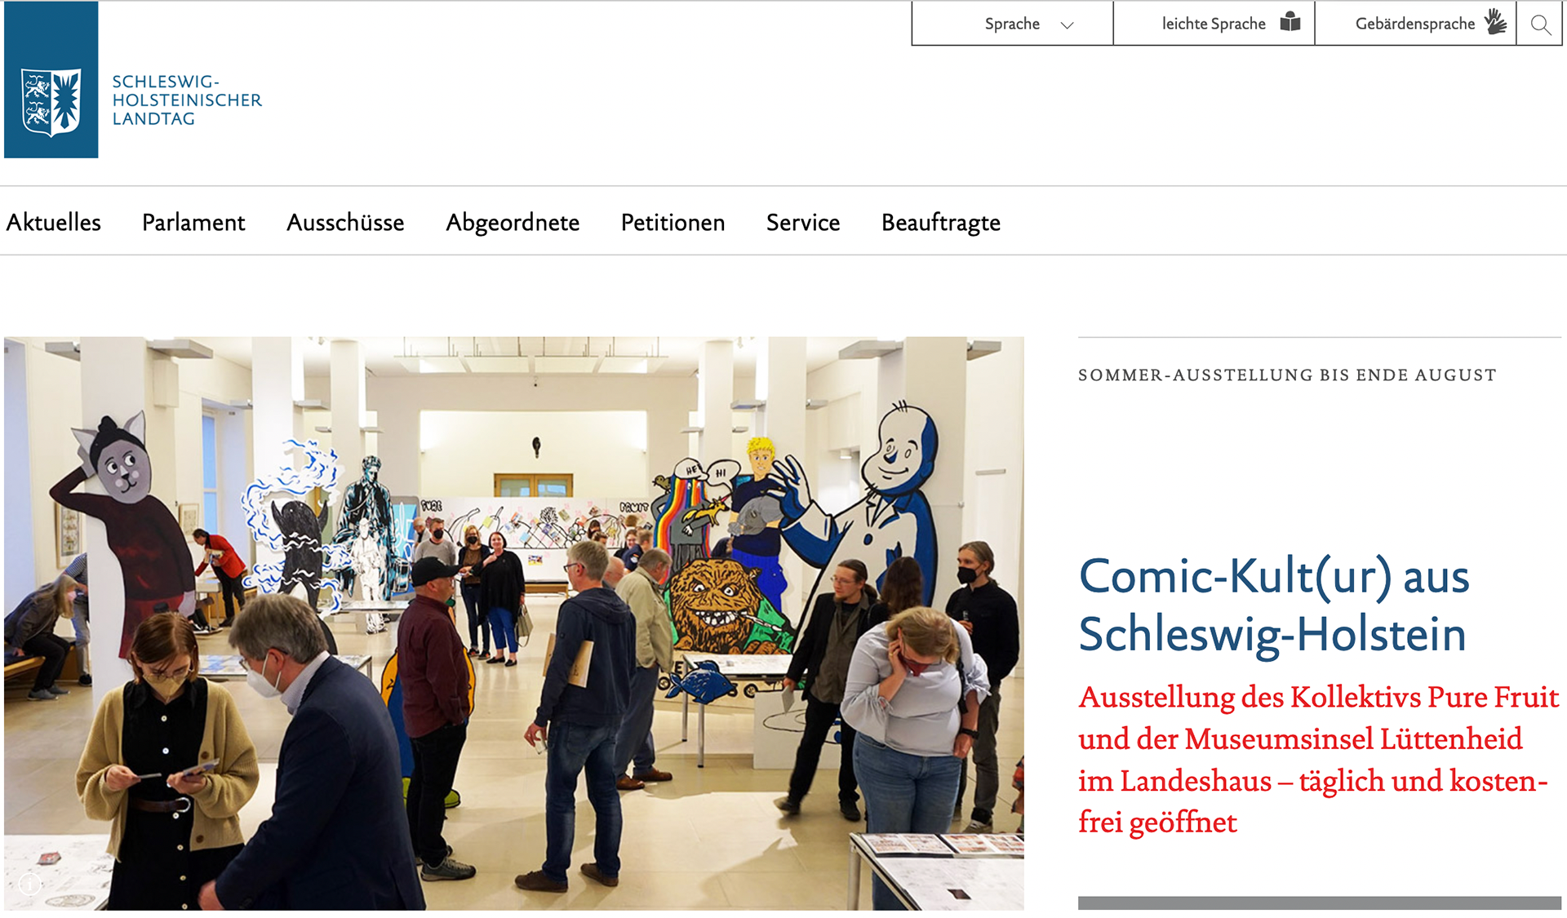
Task: Click the comic exhibition photo
Action: 514,623
